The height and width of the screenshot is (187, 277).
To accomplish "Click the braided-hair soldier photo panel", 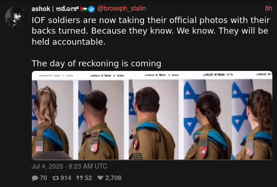I will click(252, 119).
